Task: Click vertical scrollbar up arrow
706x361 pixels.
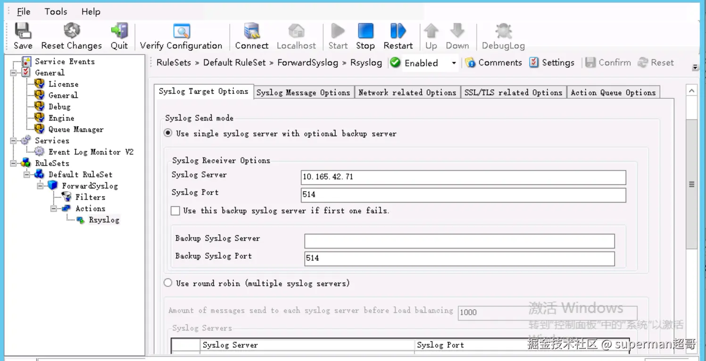Action: click(692, 90)
